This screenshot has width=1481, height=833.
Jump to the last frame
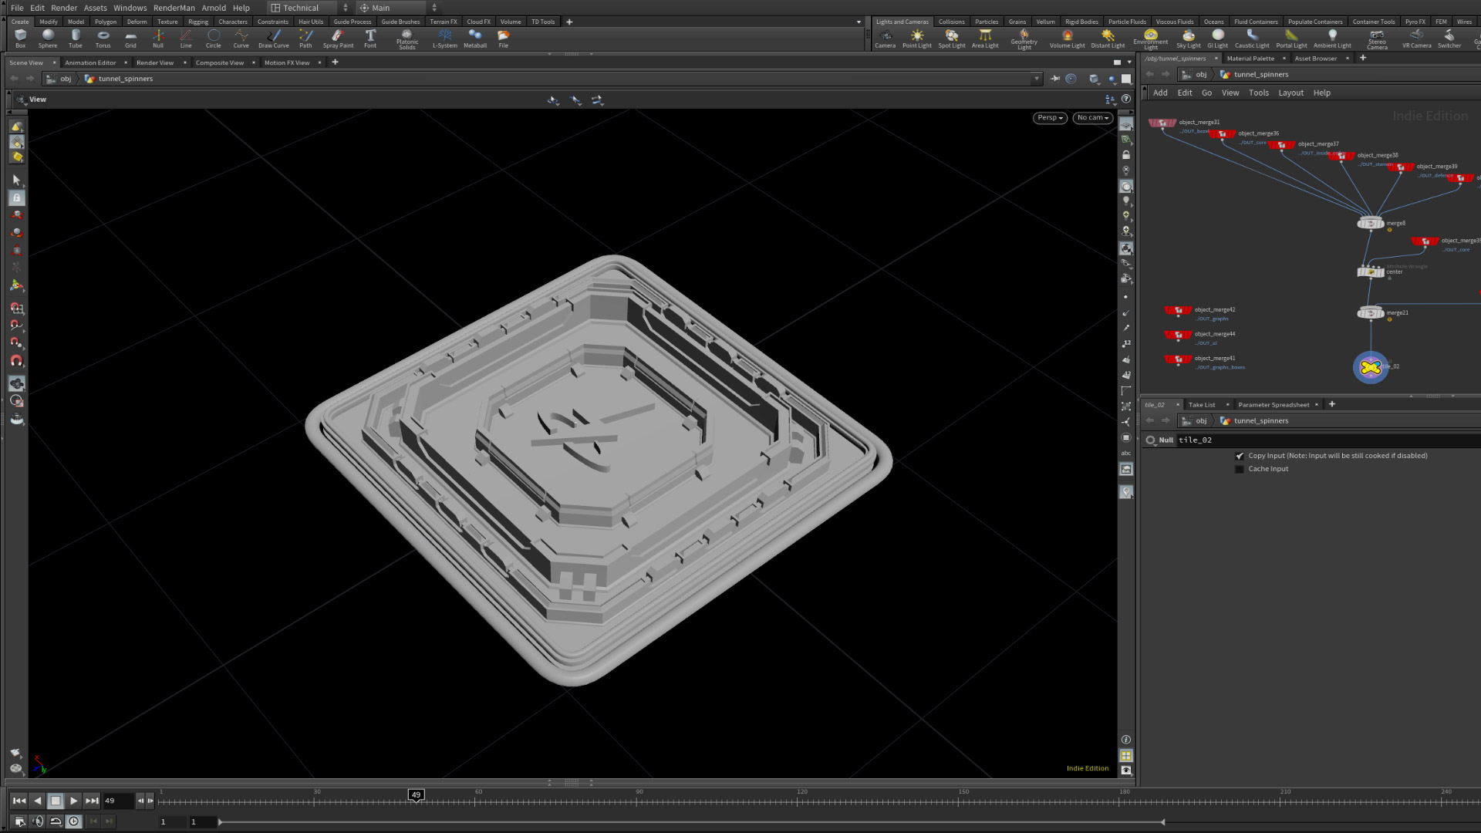(x=92, y=801)
